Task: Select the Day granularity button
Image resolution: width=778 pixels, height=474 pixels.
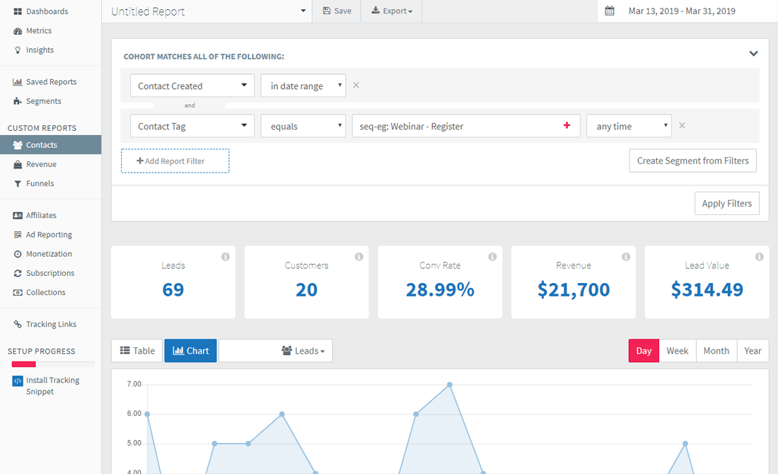Action: coord(644,351)
